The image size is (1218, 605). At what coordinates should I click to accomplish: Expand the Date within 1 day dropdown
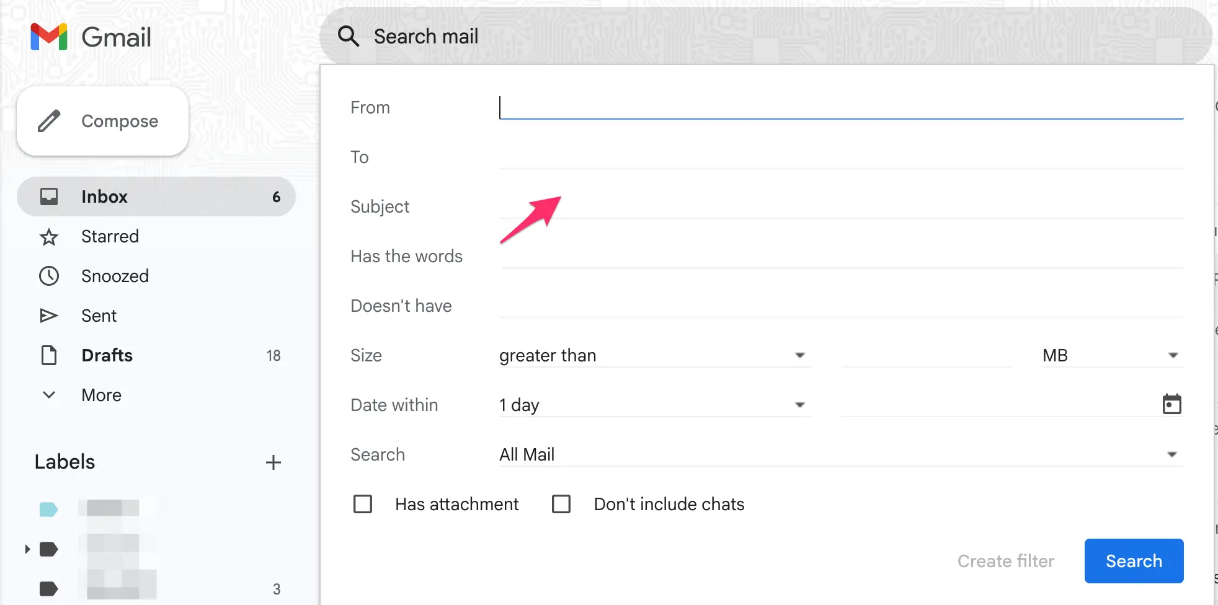[x=801, y=404]
